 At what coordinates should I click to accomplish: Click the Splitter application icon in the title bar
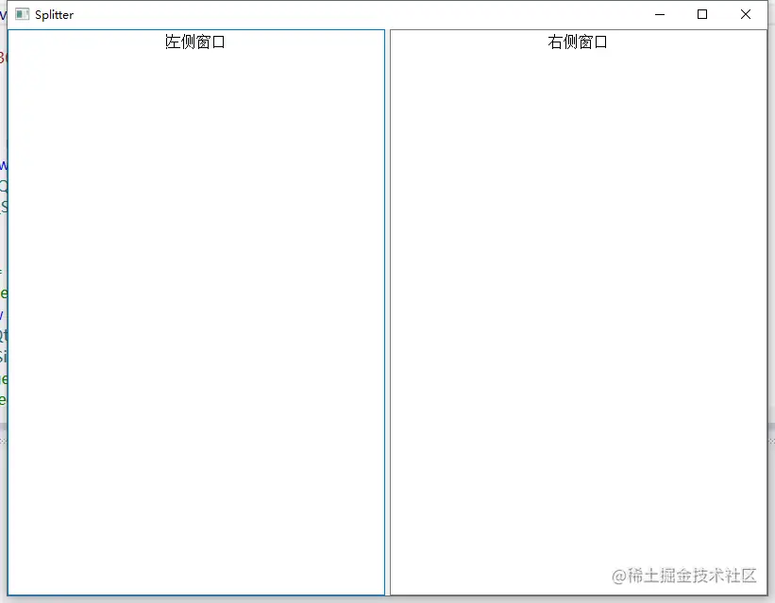tap(21, 14)
